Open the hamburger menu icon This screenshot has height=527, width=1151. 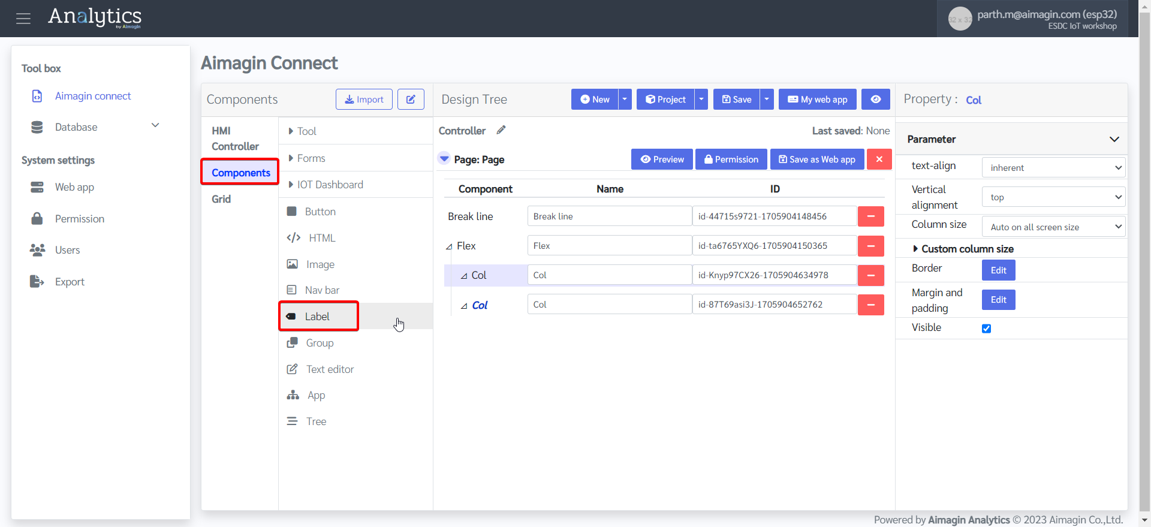(23, 19)
